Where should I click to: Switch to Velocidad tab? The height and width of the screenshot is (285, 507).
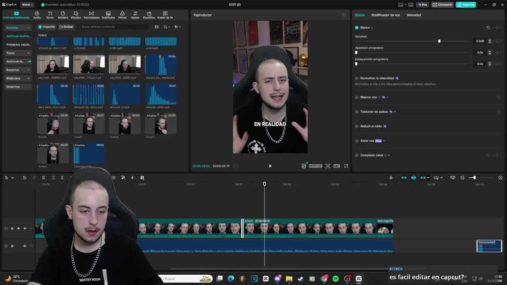pyautogui.click(x=414, y=15)
